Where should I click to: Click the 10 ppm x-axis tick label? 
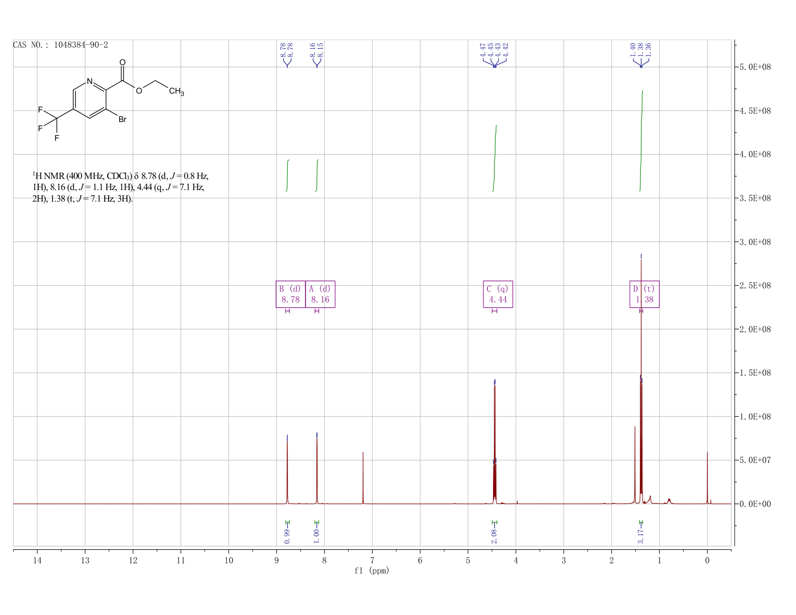[x=229, y=560]
